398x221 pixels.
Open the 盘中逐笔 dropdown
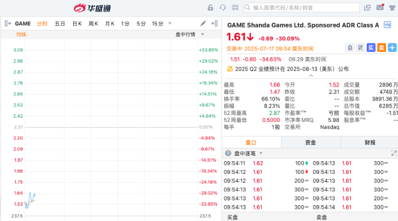(248, 153)
